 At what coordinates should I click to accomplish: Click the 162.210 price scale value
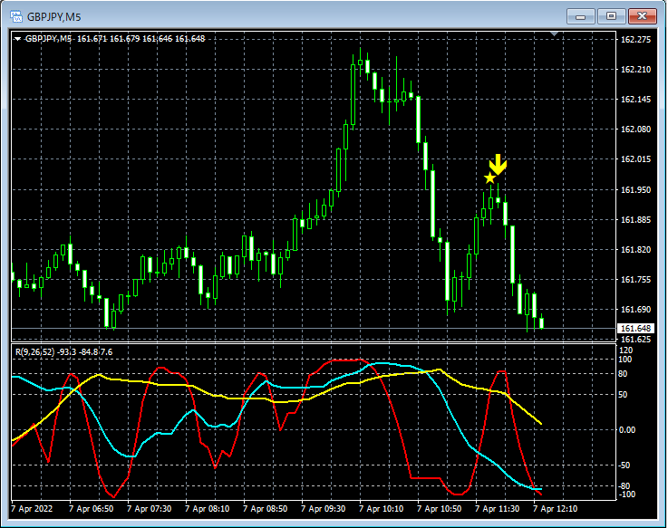point(635,70)
